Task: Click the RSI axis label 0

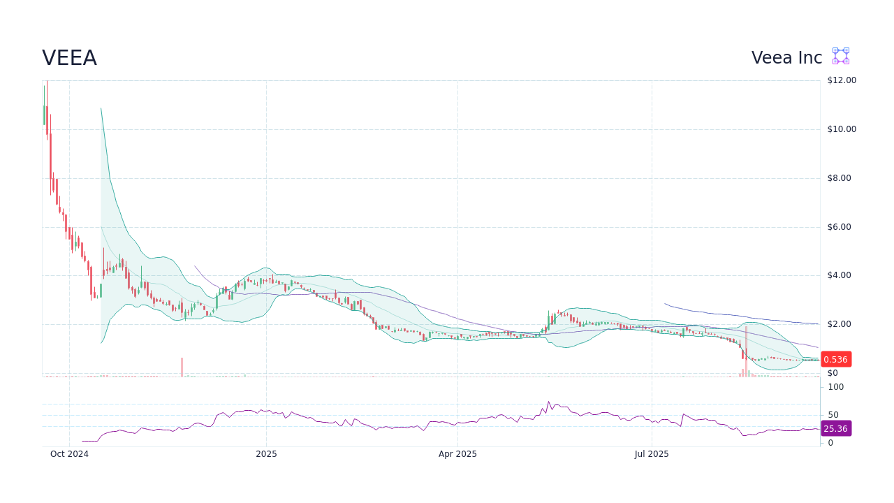Action: point(830,443)
